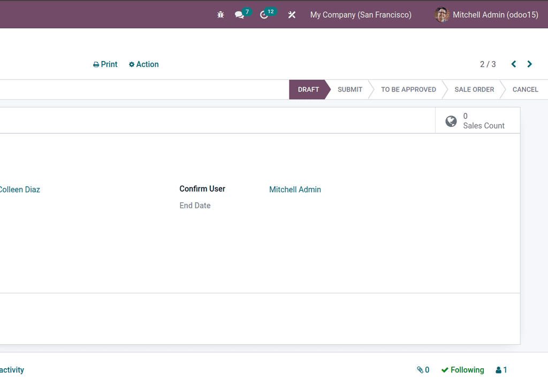
Task: Open the Mitchell Admin confirm user link
Action: click(x=295, y=189)
